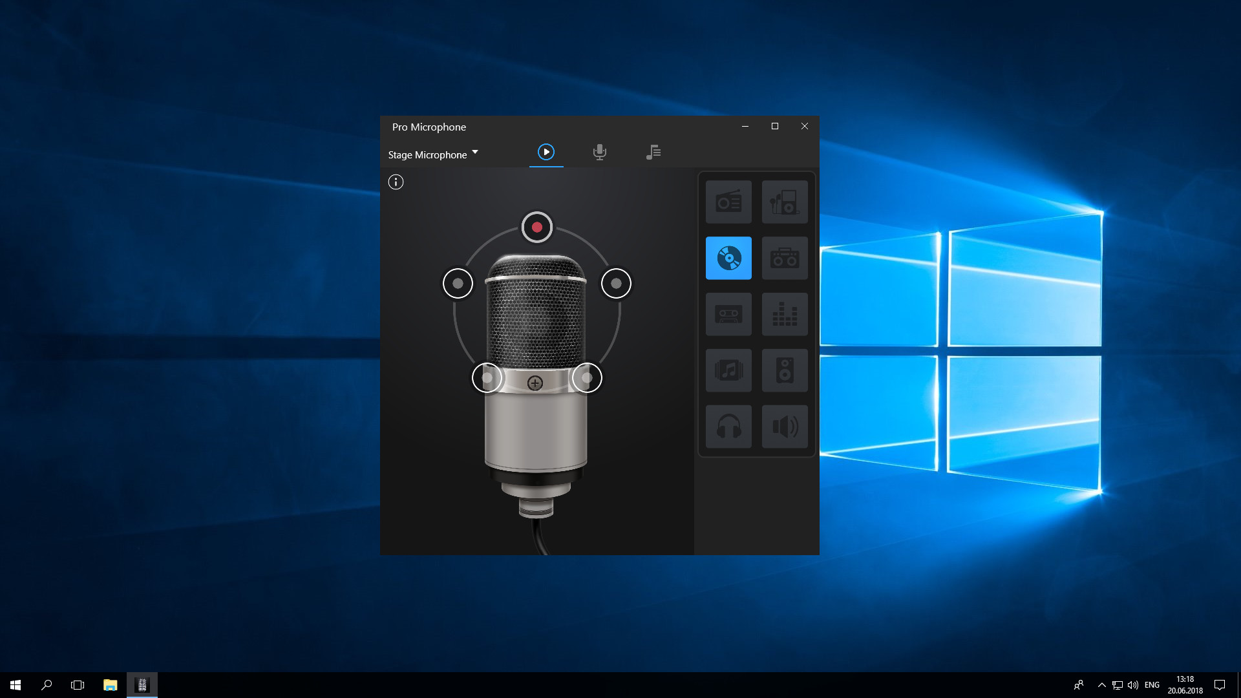Select the right pickup pattern dot
Viewport: 1241px width, 698px height.
pos(617,283)
